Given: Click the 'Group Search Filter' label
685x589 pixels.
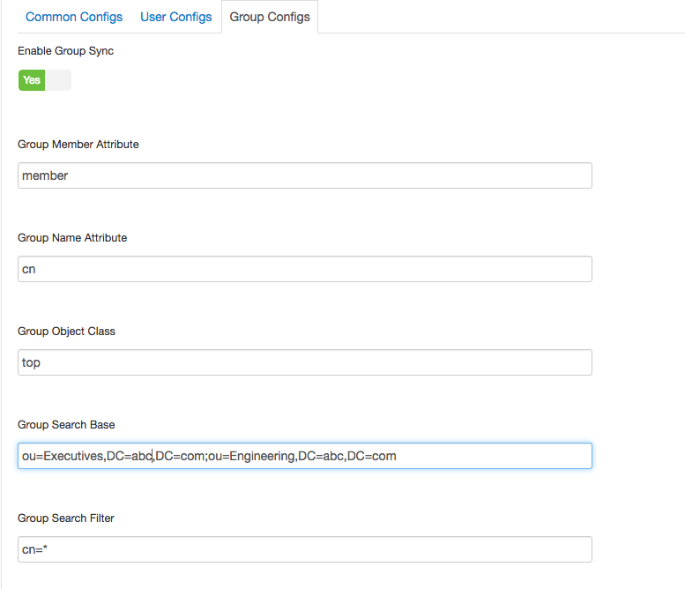Looking at the screenshot, I should [x=66, y=518].
